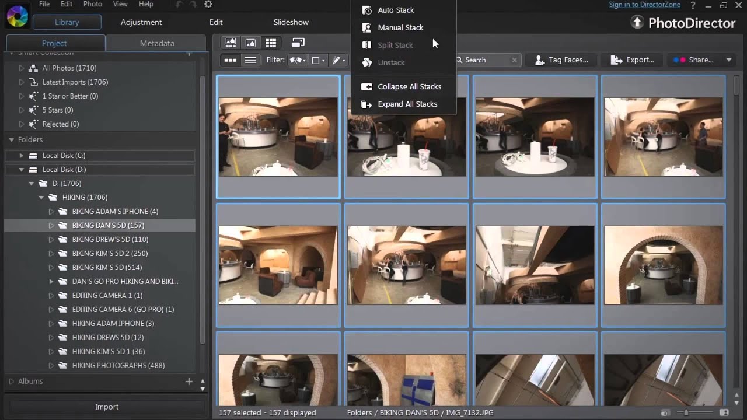Switch to the Adjustment module tab
This screenshot has height=420, width=747.
[x=141, y=22]
